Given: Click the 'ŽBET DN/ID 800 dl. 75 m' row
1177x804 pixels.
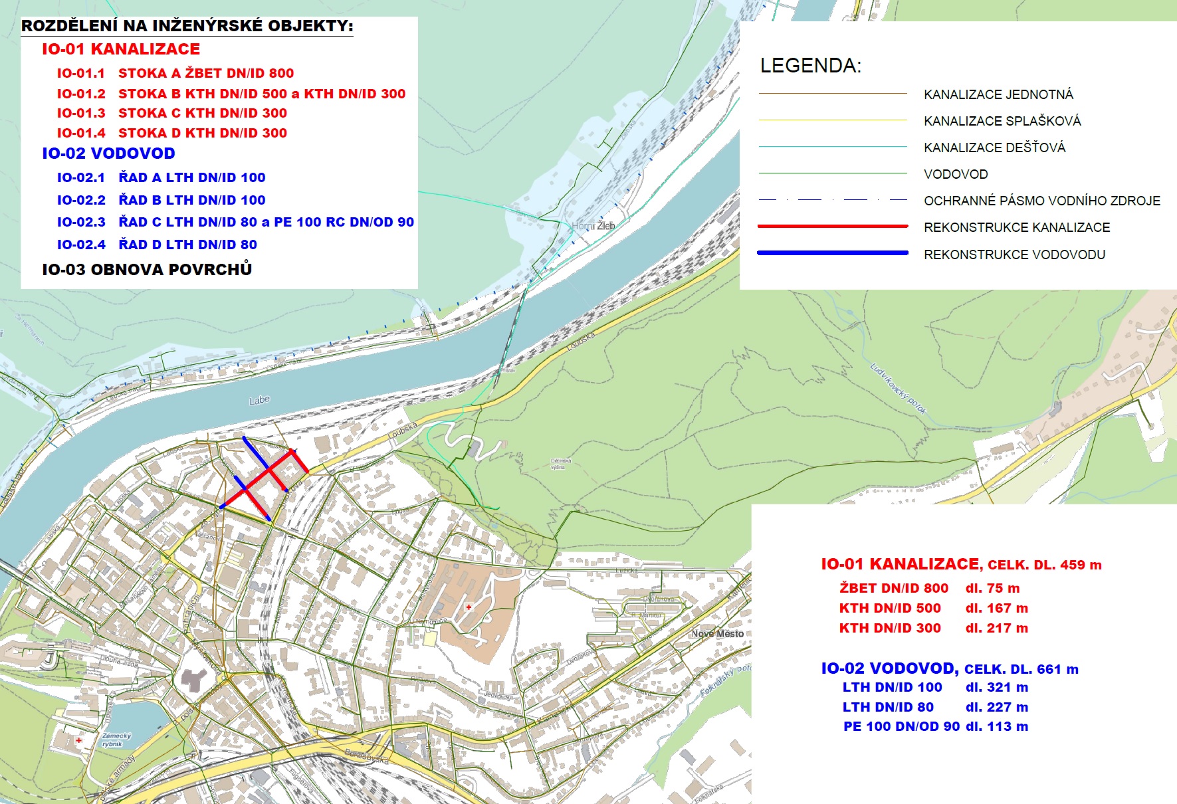Looking at the screenshot, I should point(929,588).
